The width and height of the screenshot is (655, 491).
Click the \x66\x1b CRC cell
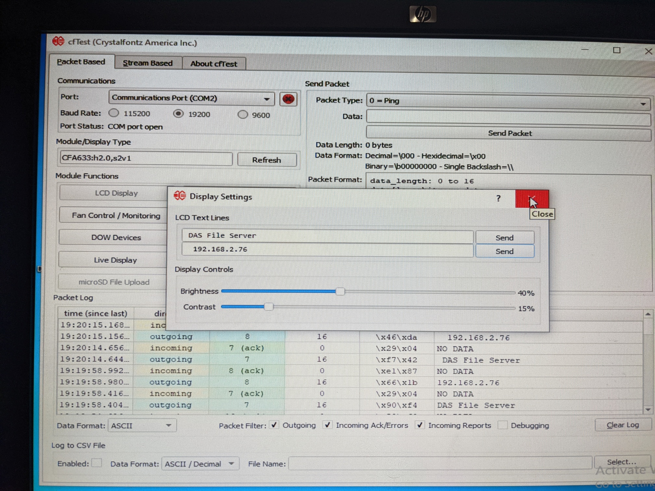coord(396,383)
